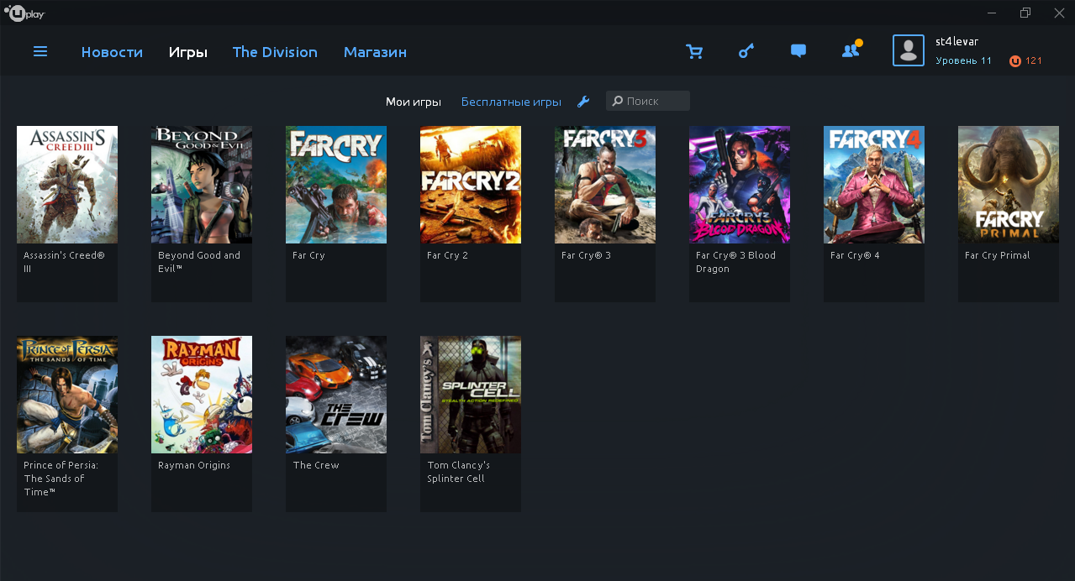Open the friends icon with notification dot
Viewport: 1075px width, 581px height.
851,50
